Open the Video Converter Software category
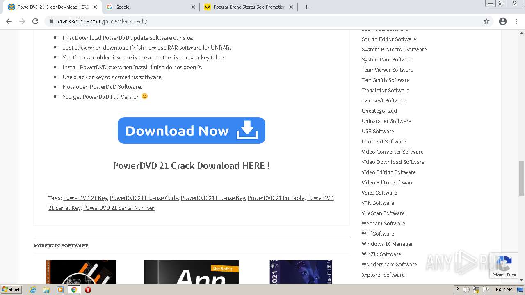Screen dimensions: 525x295 pos(393,152)
